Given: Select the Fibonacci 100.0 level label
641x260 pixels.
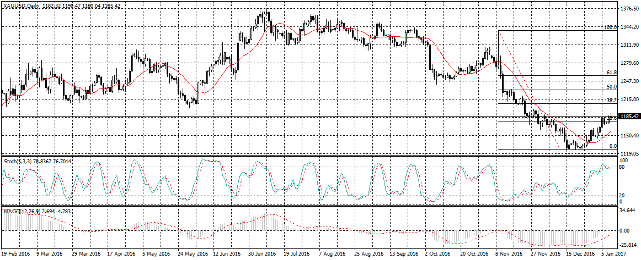Looking at the screenshot, I should (x=610, y=27).
